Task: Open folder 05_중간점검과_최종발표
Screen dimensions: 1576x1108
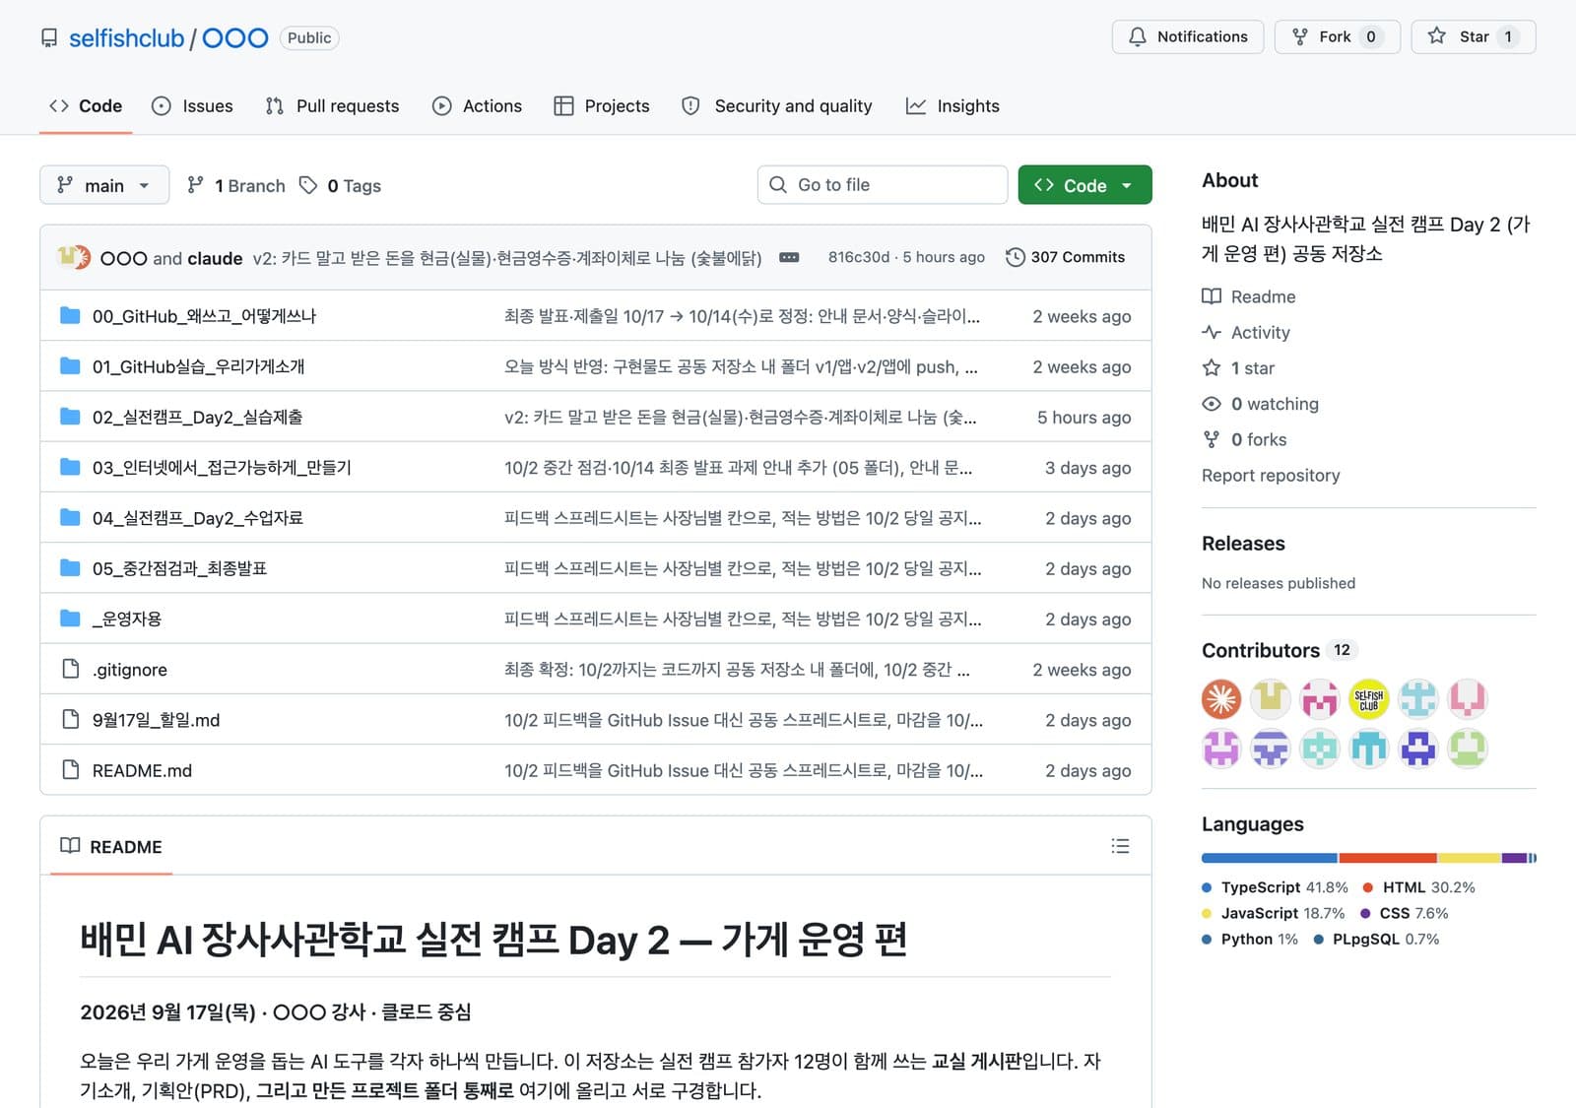Action: tap(179, 568)
